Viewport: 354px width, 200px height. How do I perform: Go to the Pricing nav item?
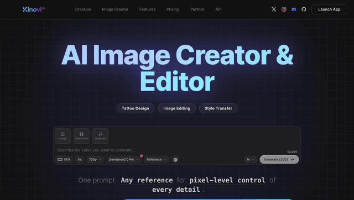point(173,9)
